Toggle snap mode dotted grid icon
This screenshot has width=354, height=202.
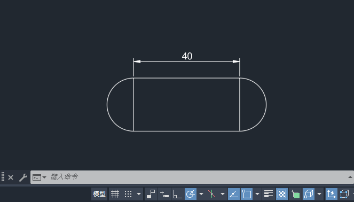pyautogui.click(x=128, y=194)
